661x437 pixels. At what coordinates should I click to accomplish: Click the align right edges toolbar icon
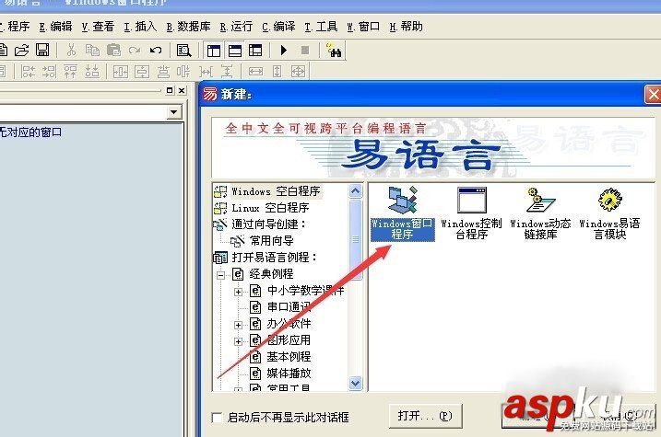(x=49, y=72)
